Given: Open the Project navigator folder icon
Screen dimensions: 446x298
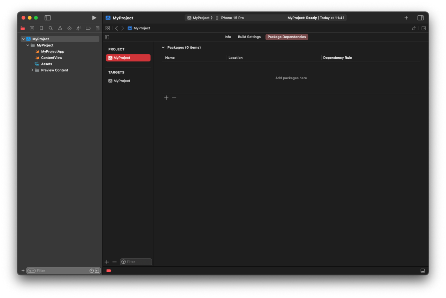Looking at the screenshot, I should (23, 28).
